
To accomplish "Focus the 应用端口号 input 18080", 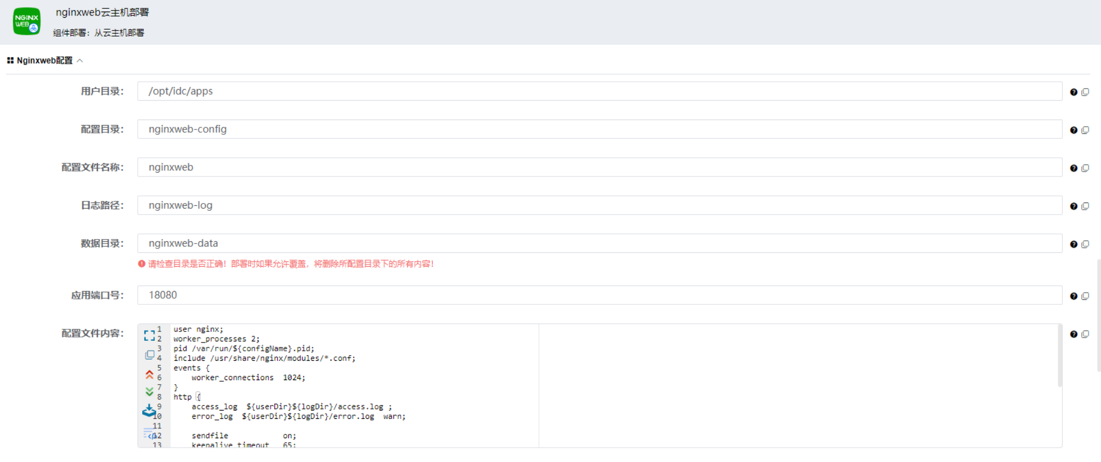I will coord(600,295).
